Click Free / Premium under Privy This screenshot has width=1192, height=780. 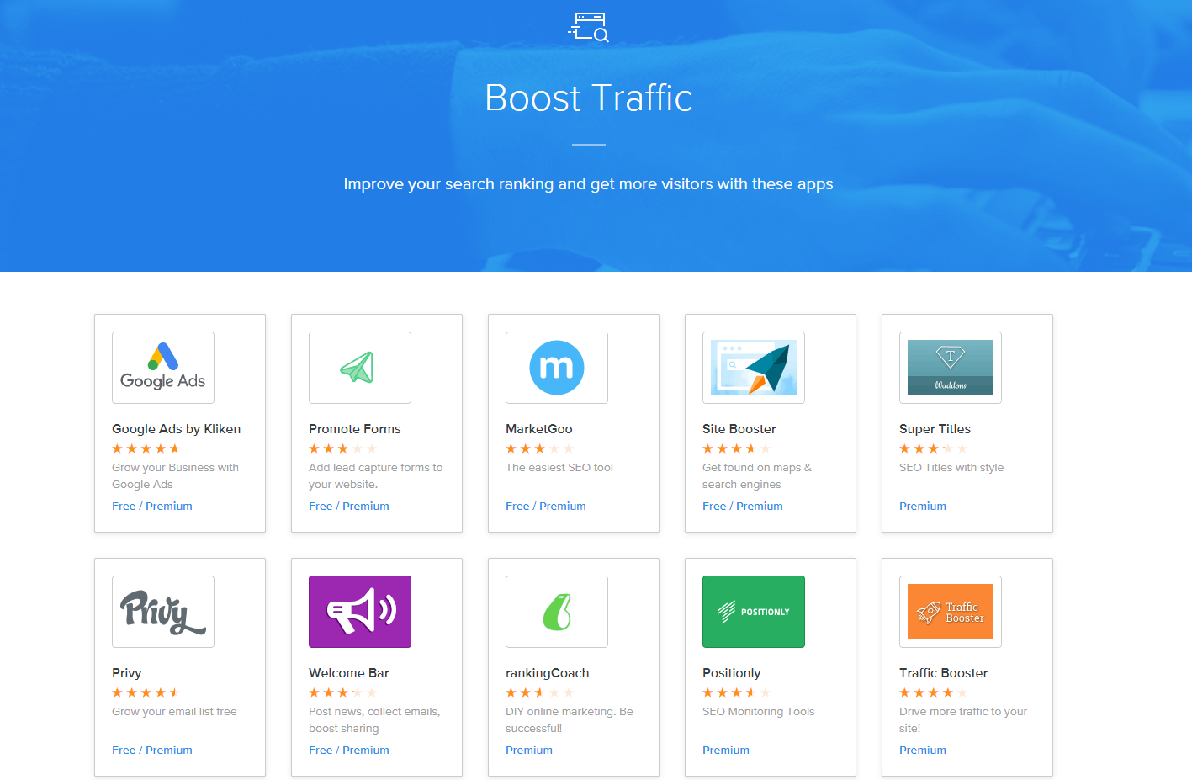(x=152, y=750)
